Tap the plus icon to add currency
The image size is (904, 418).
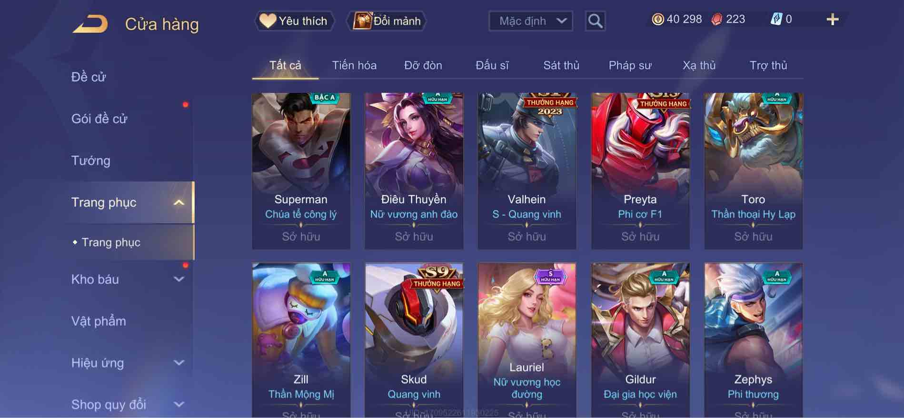pos(832,20)
